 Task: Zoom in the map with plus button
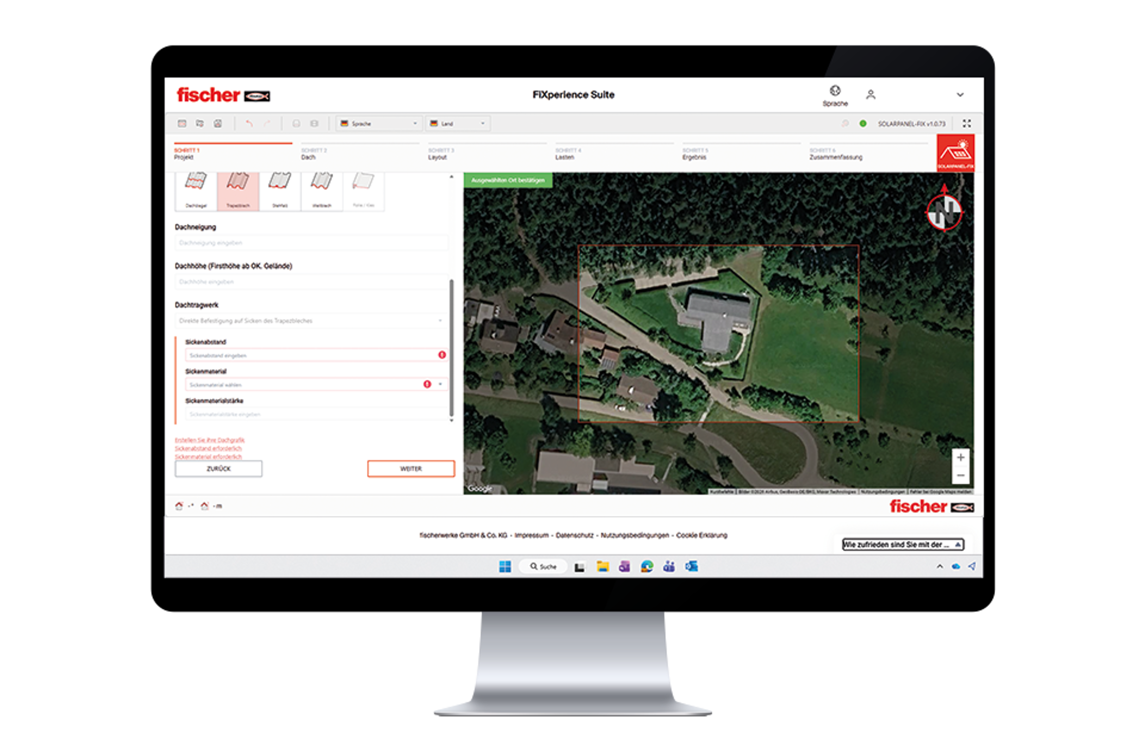(961, 457)
